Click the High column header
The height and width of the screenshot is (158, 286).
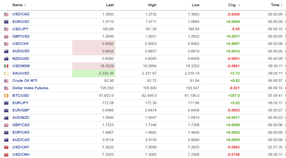(152, 5)
